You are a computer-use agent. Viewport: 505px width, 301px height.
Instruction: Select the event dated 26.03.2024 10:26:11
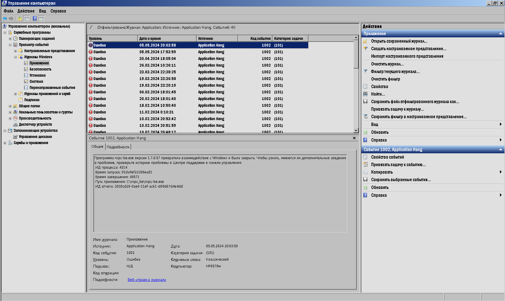pyautogui.click(x=198, y=65)
